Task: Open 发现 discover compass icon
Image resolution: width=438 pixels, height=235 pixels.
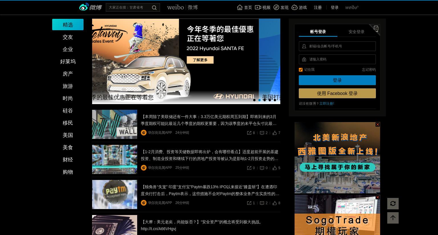Action: click(x=276, y=7)
